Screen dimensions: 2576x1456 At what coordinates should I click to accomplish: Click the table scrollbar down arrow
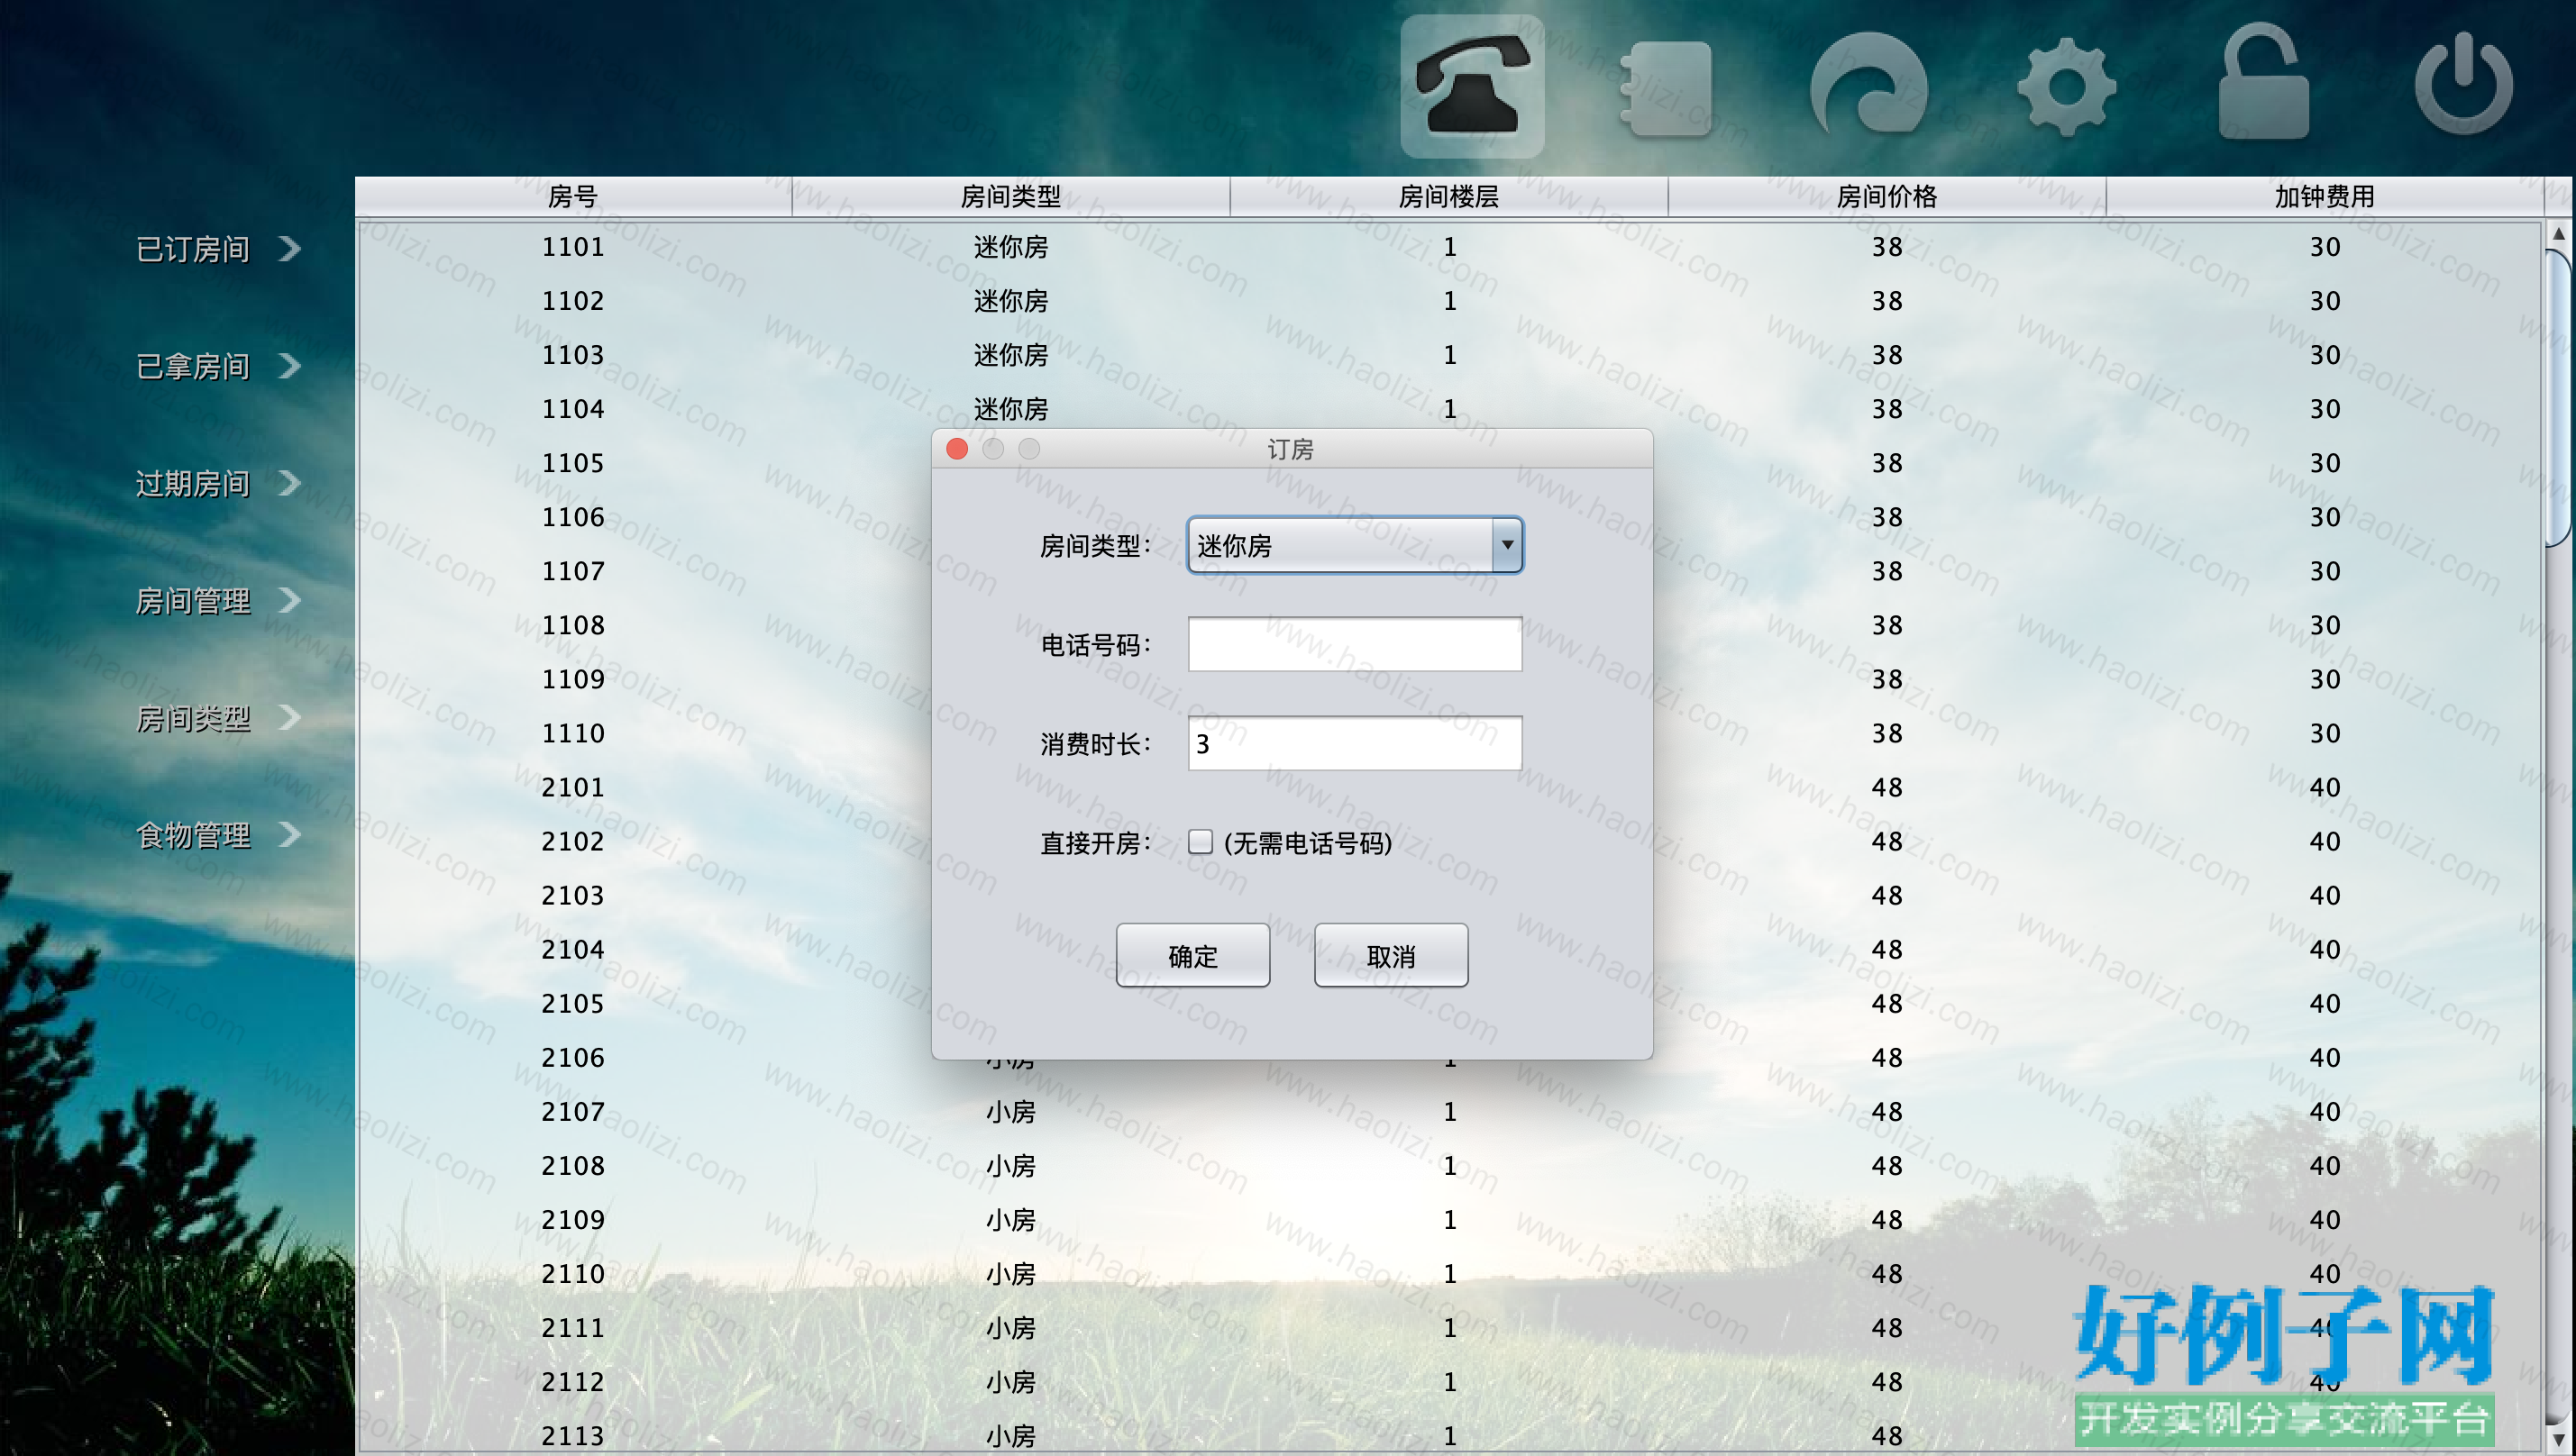[x=2559, y=1440]
